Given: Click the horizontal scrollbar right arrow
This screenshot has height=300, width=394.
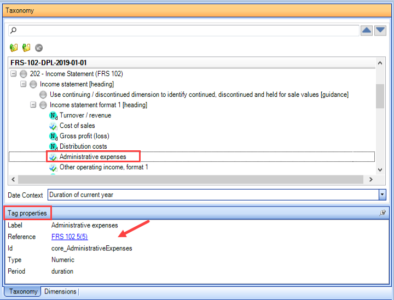Looking at the screenshot, I should (370, 179).
